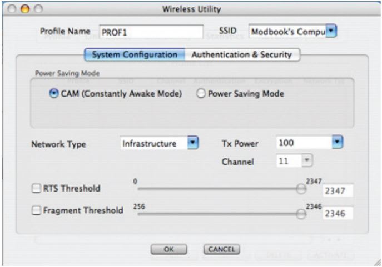
Task: Switch to System Configuration tab
Action: click(135, 54)
